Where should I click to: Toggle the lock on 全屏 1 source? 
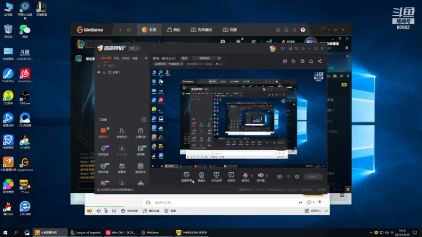pos(104,72)
